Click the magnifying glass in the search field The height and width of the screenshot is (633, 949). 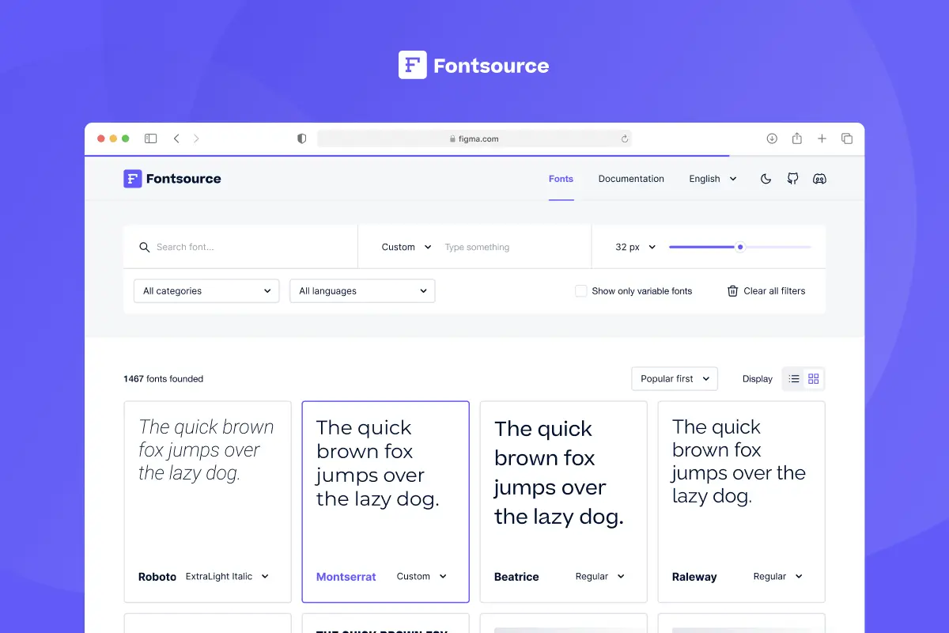coord(145,247)
